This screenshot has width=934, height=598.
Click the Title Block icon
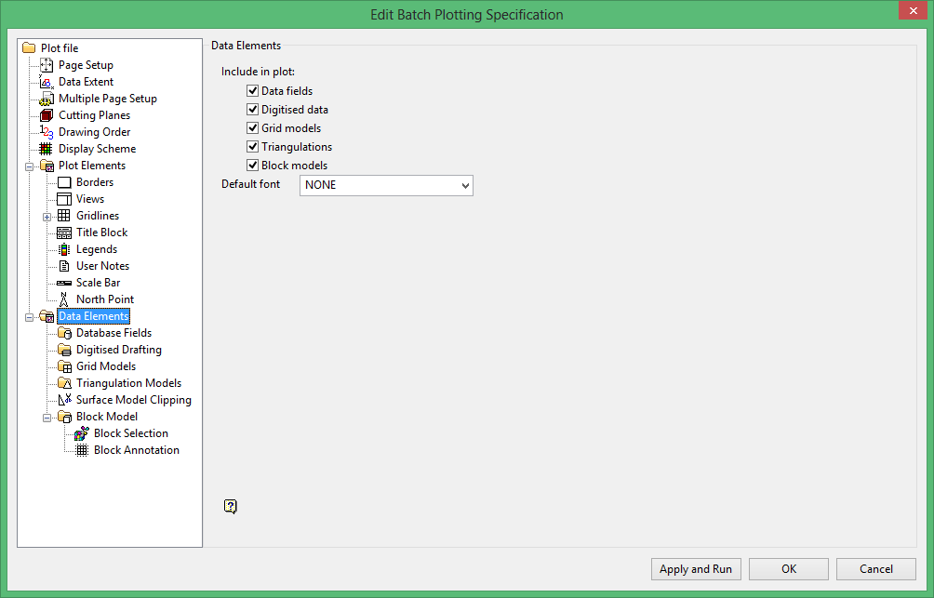click(x=64, y=233)
